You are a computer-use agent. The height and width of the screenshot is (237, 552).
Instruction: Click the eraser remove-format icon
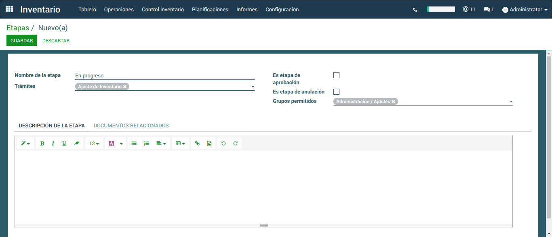tap(76, 143)
